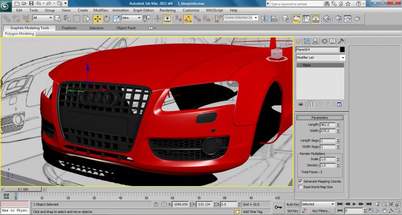
Task: Open the Edit menu
Action: tap(19, 10)
